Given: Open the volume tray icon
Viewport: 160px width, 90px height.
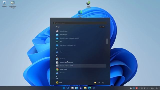Looking at the screenshot, I should [147, 88].
